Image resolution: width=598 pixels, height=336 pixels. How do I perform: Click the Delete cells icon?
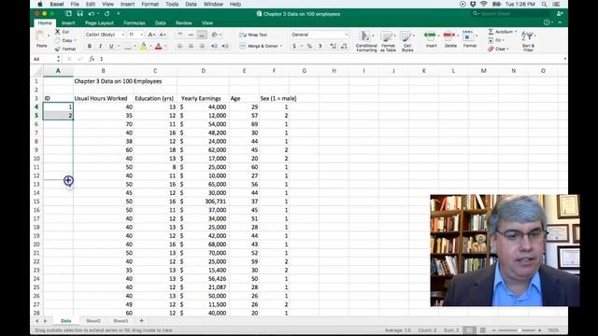point(449,35)
